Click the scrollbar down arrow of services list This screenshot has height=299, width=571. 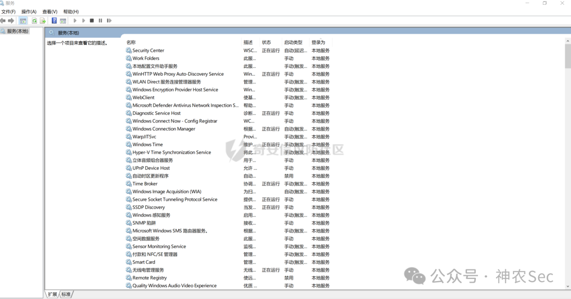[568, 286]
